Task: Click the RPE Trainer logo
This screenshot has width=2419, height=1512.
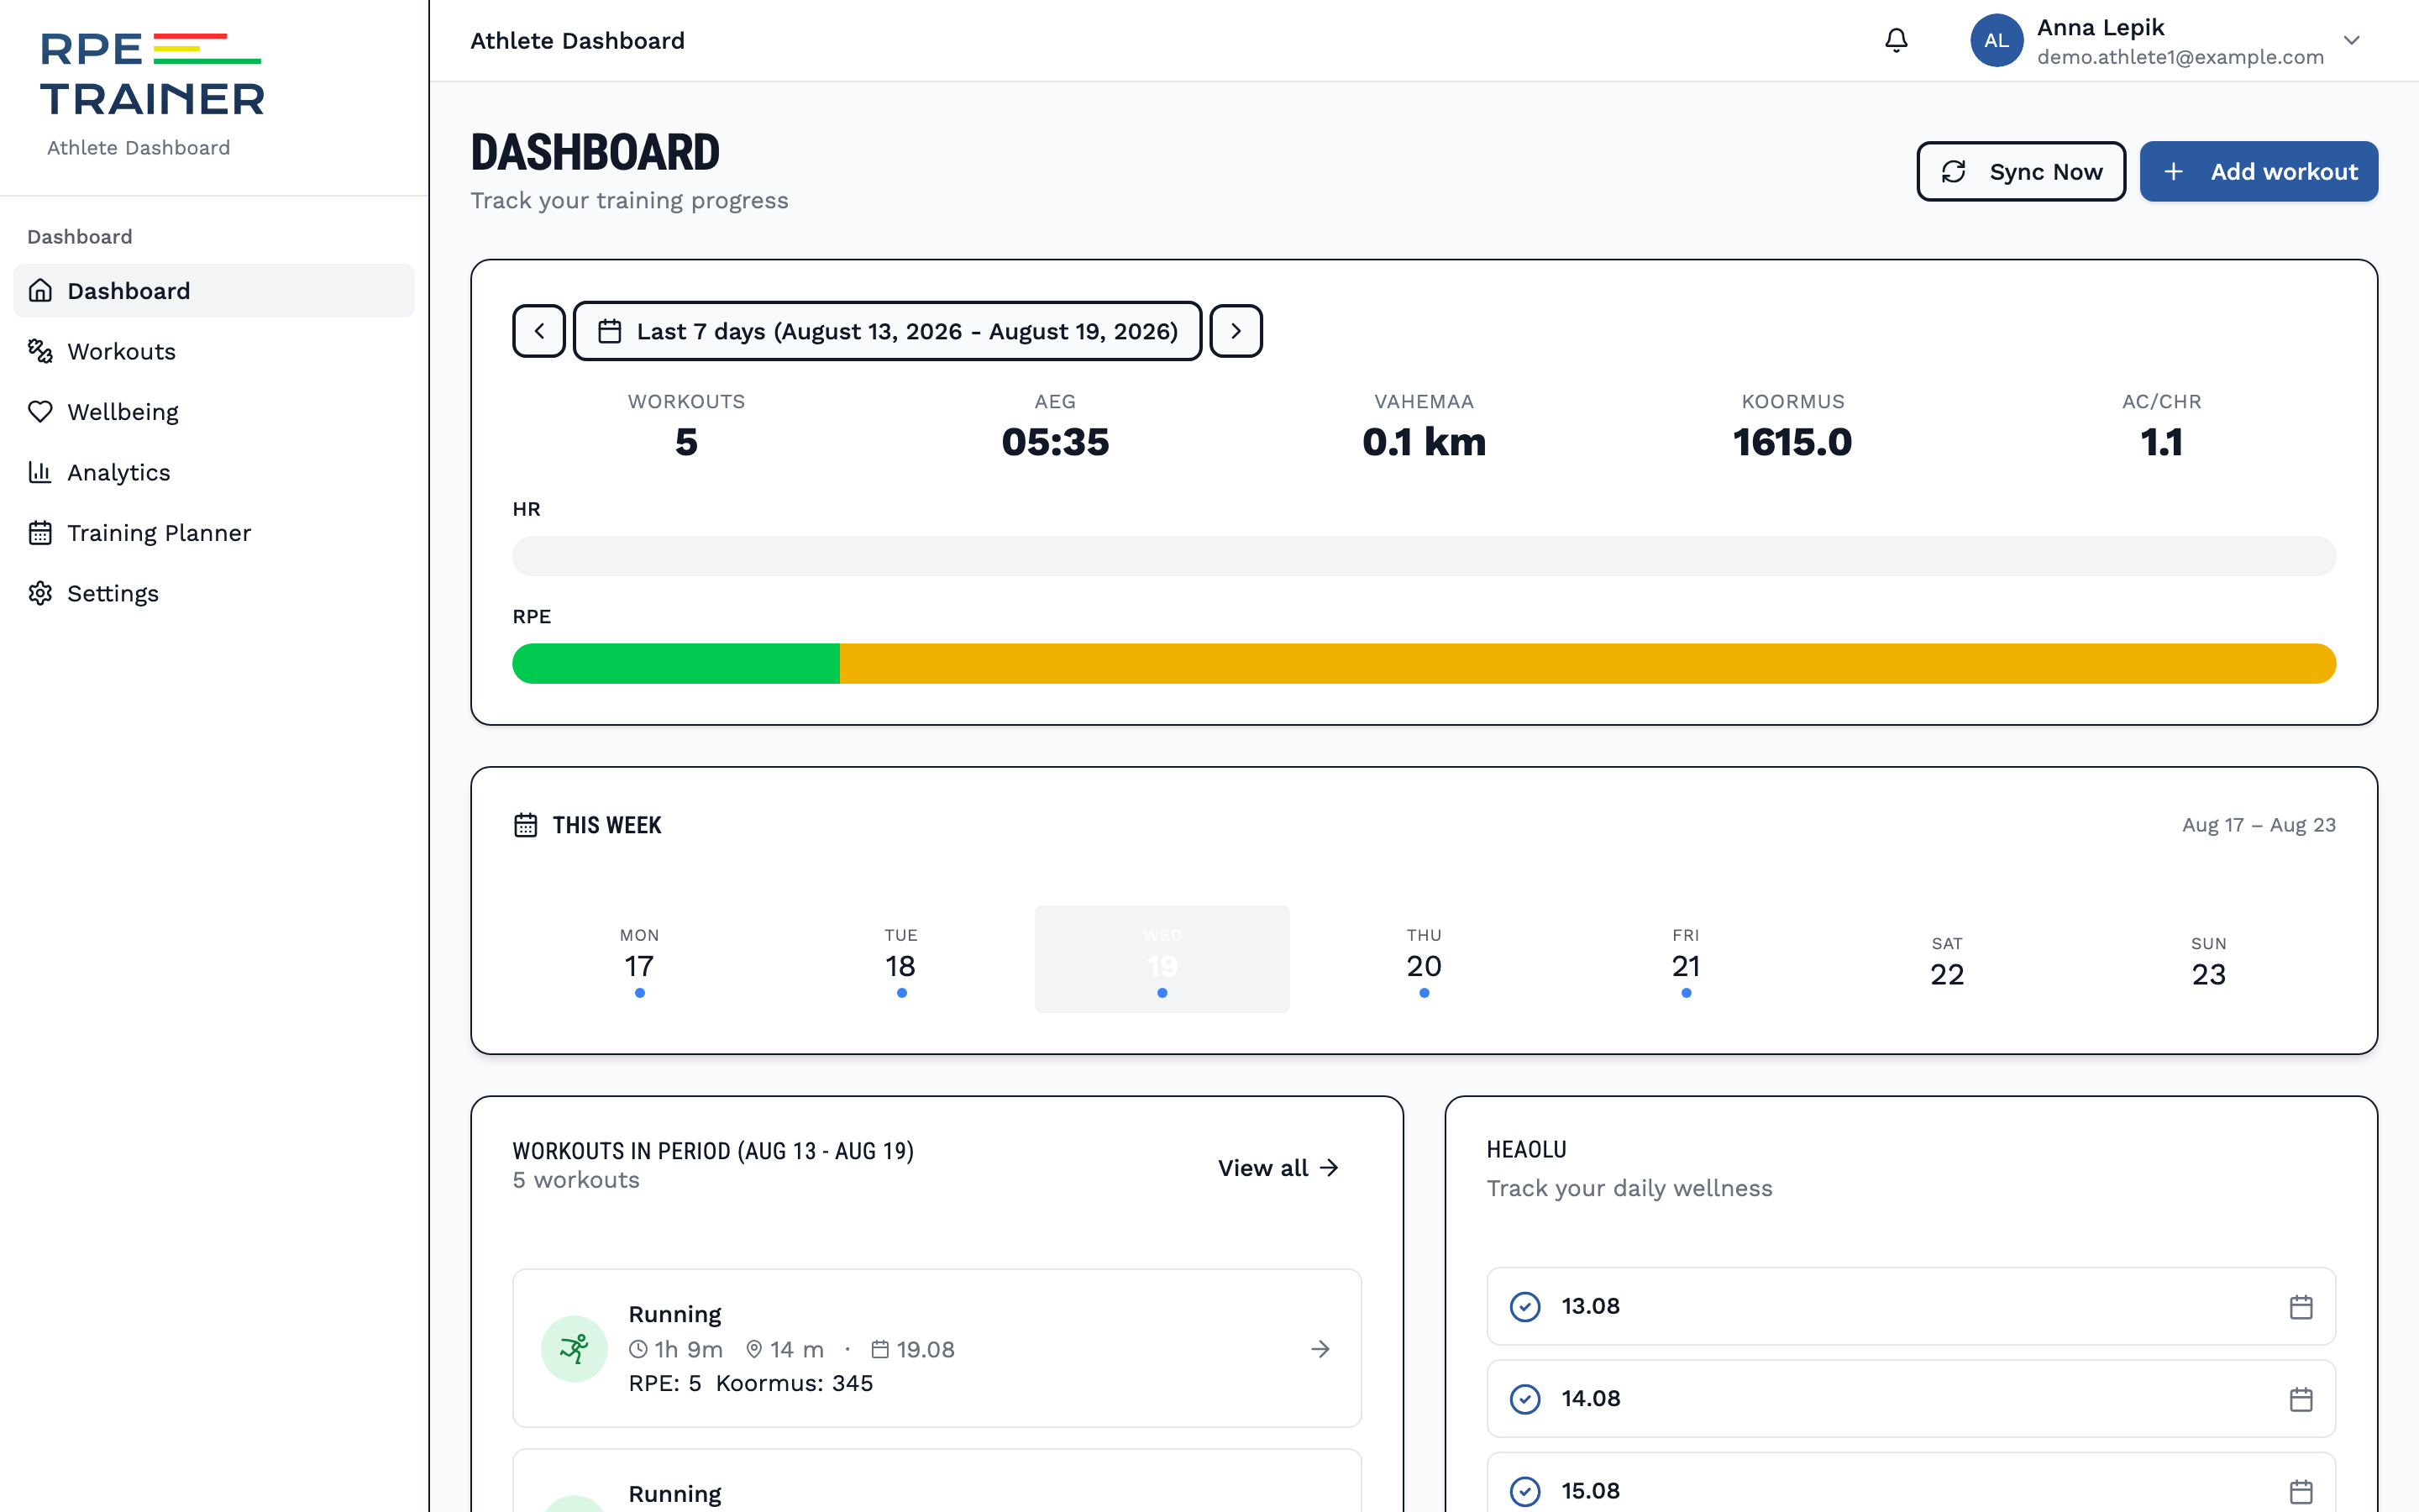Action: (x=152, y=75)
